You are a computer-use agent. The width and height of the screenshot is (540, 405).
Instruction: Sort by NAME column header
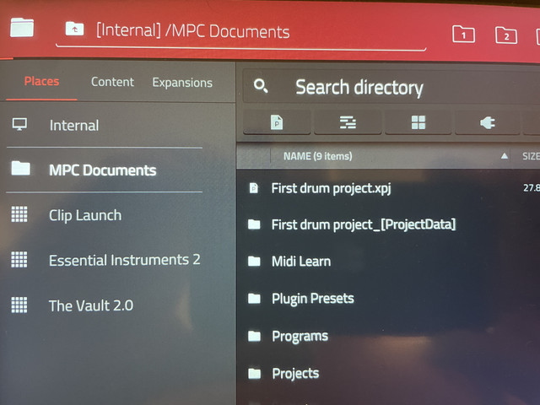(317, 156)
